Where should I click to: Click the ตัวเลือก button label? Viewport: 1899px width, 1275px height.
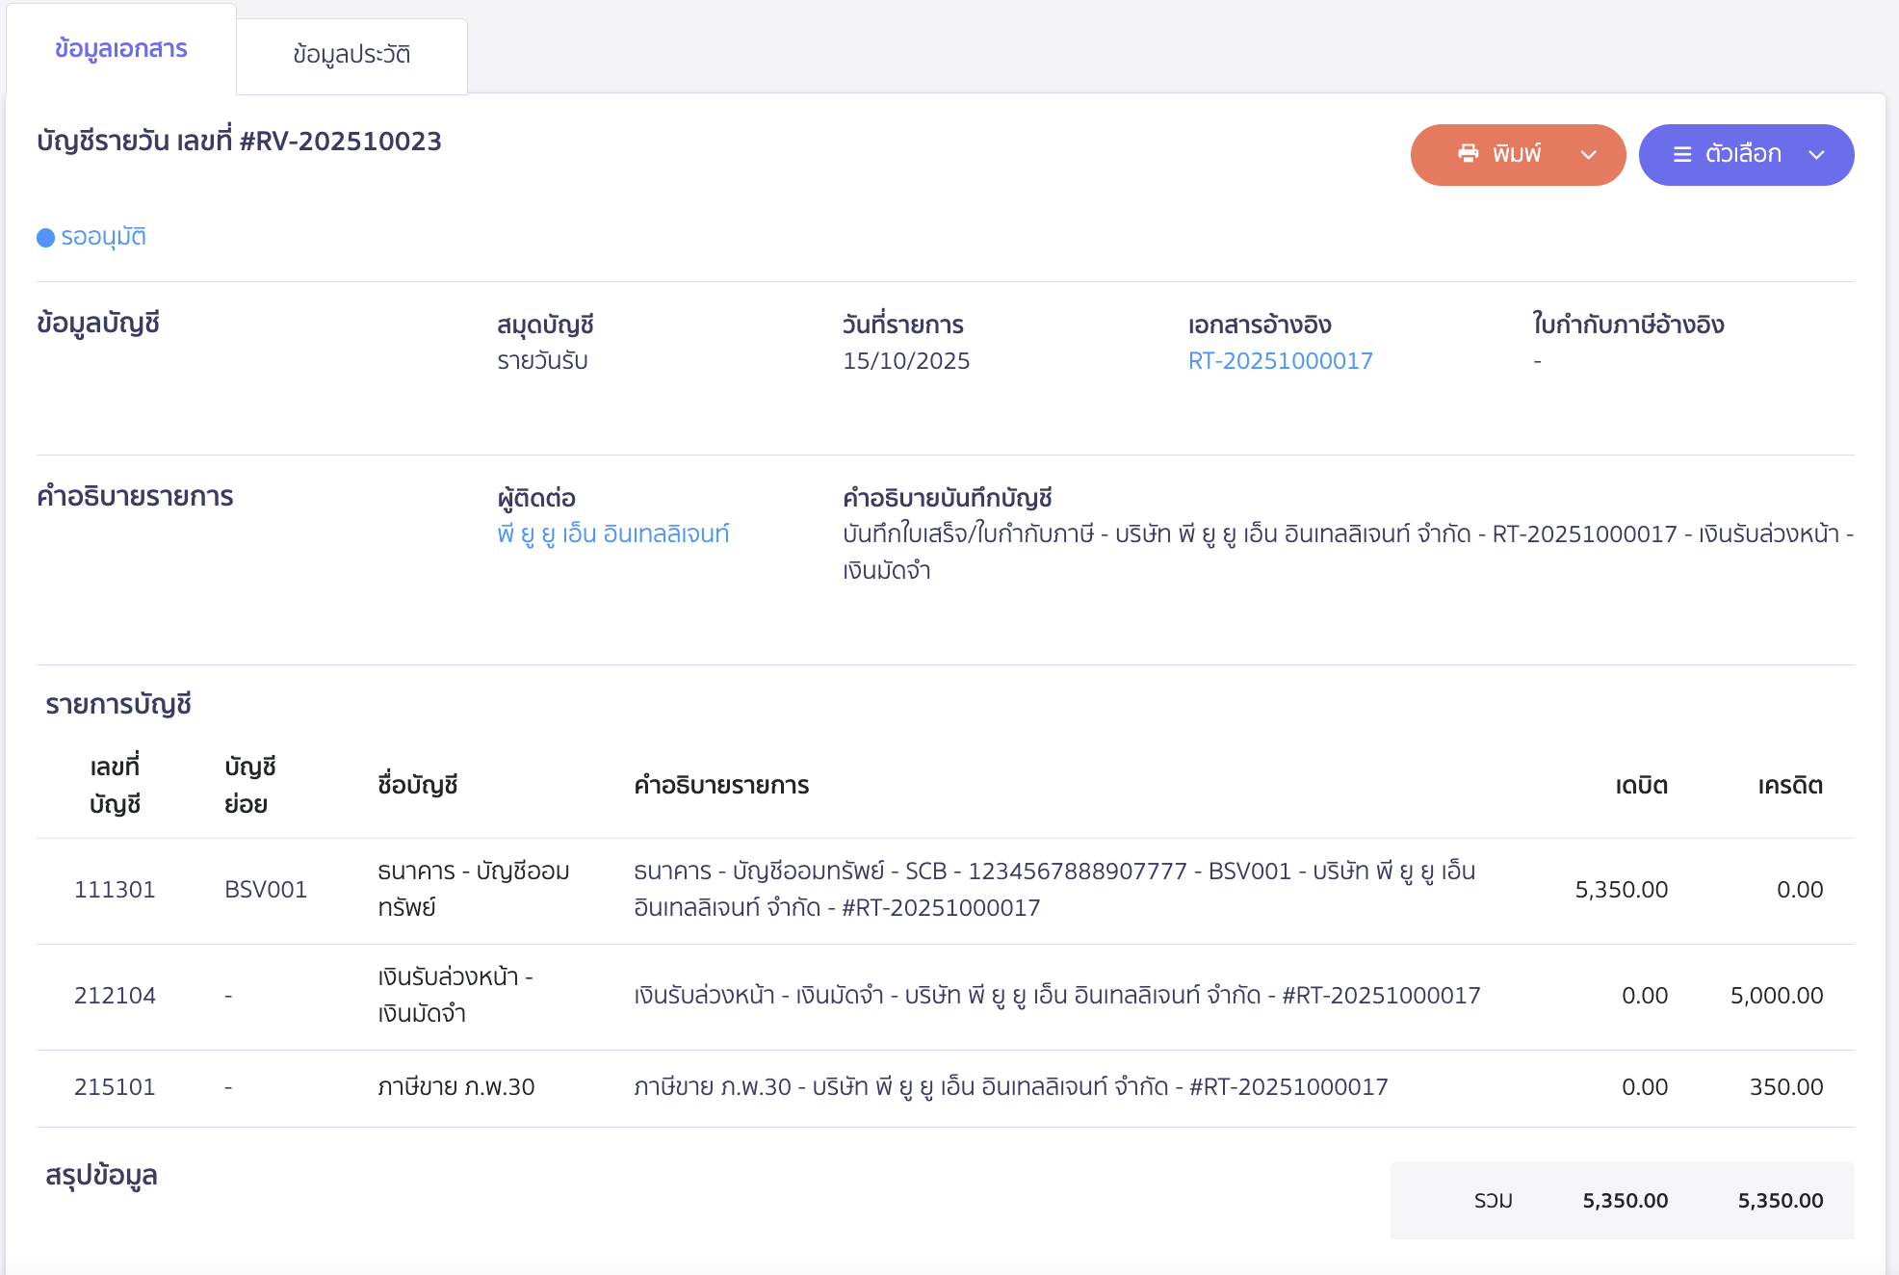pyautogui.click(x=1743, y=154)
